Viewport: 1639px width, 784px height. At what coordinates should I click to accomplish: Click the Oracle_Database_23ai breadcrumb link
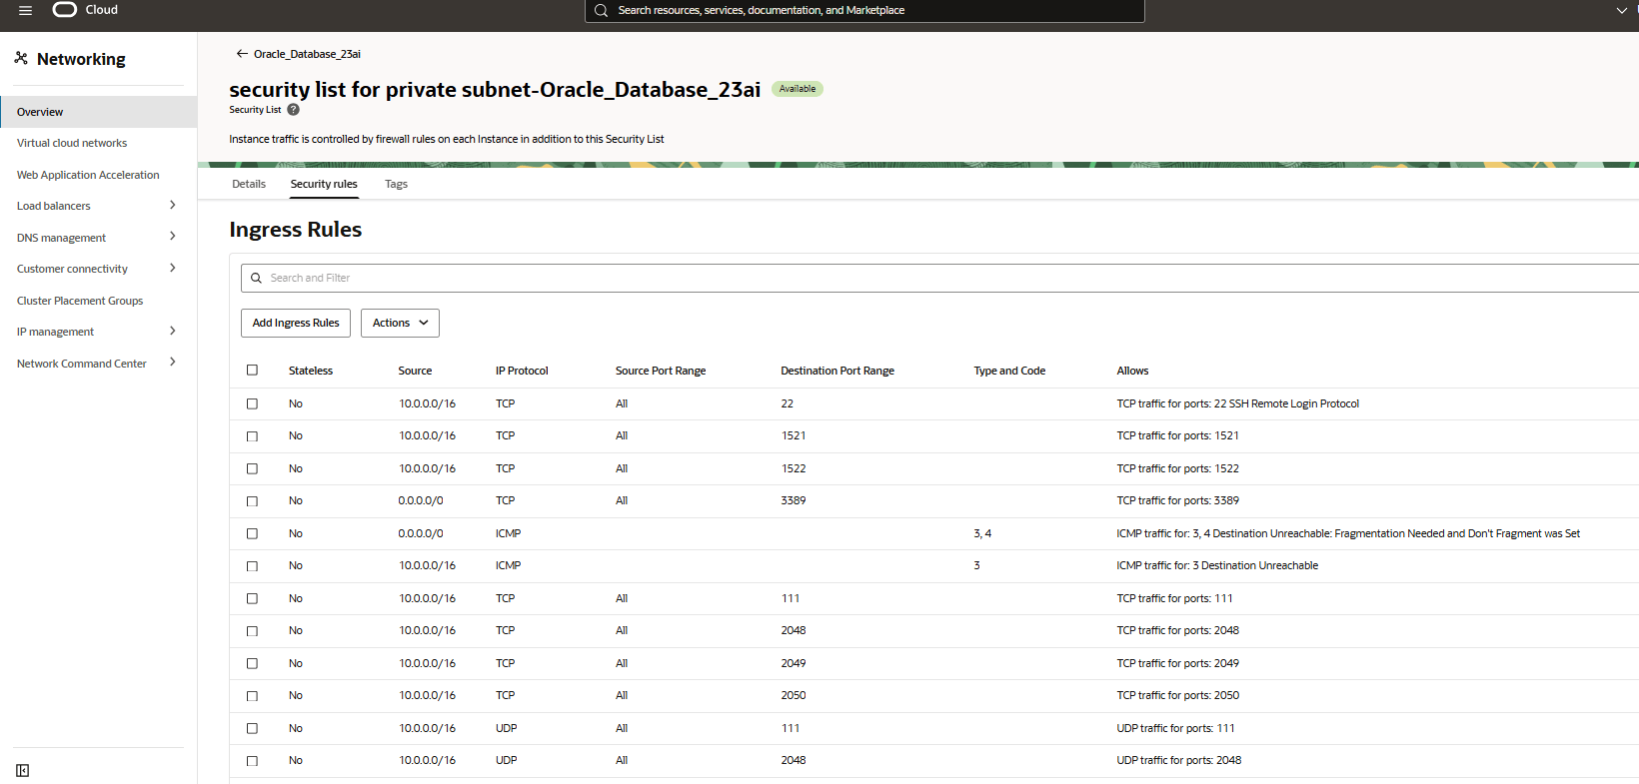pyautogui.click(x=307, y=54)
